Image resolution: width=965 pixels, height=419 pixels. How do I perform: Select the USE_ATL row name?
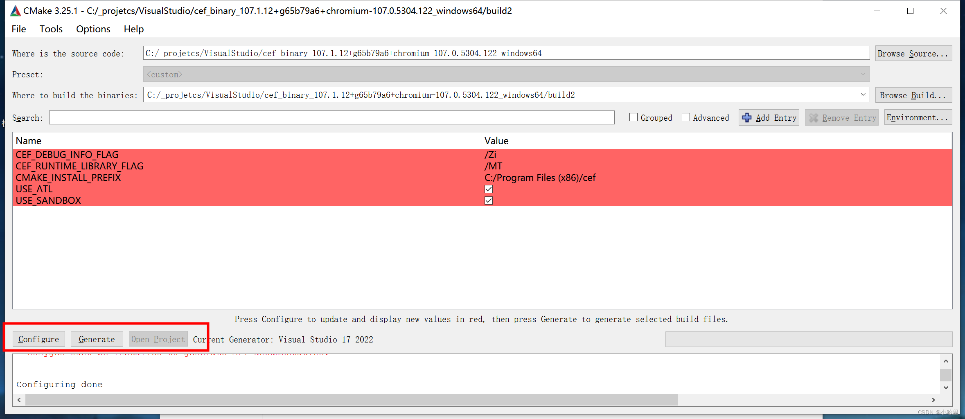34,189
